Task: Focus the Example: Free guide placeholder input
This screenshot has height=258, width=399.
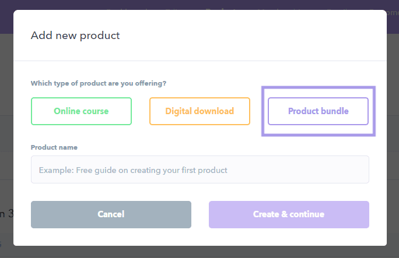Action: point(199,170)
